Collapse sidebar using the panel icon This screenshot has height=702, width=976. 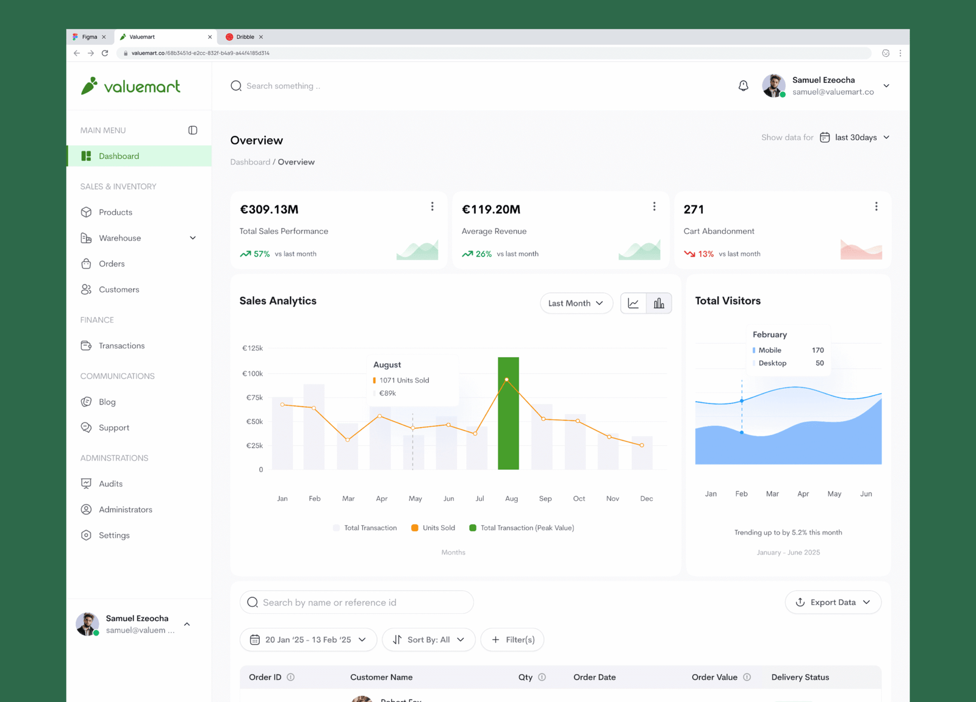click(x=193, y=130)
